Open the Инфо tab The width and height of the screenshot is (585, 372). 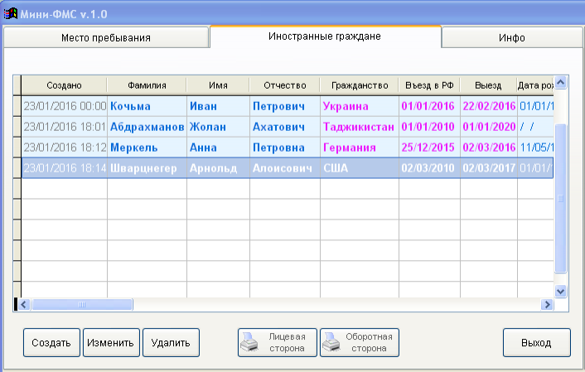[512, 37]
